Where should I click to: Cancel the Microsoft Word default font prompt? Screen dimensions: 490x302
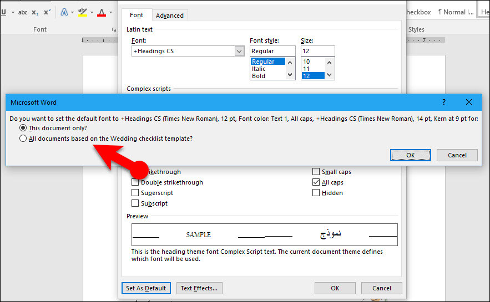[x=457, y=155]
